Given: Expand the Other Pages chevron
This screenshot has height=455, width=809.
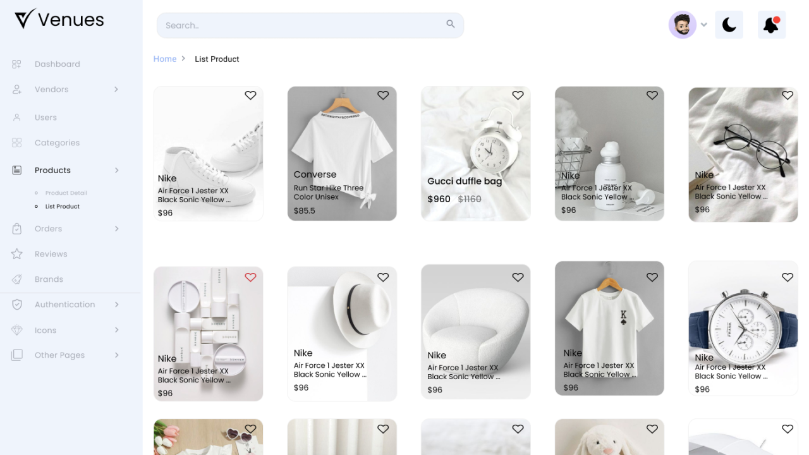Looking at the screenshot, I should [x=116, y=355].
